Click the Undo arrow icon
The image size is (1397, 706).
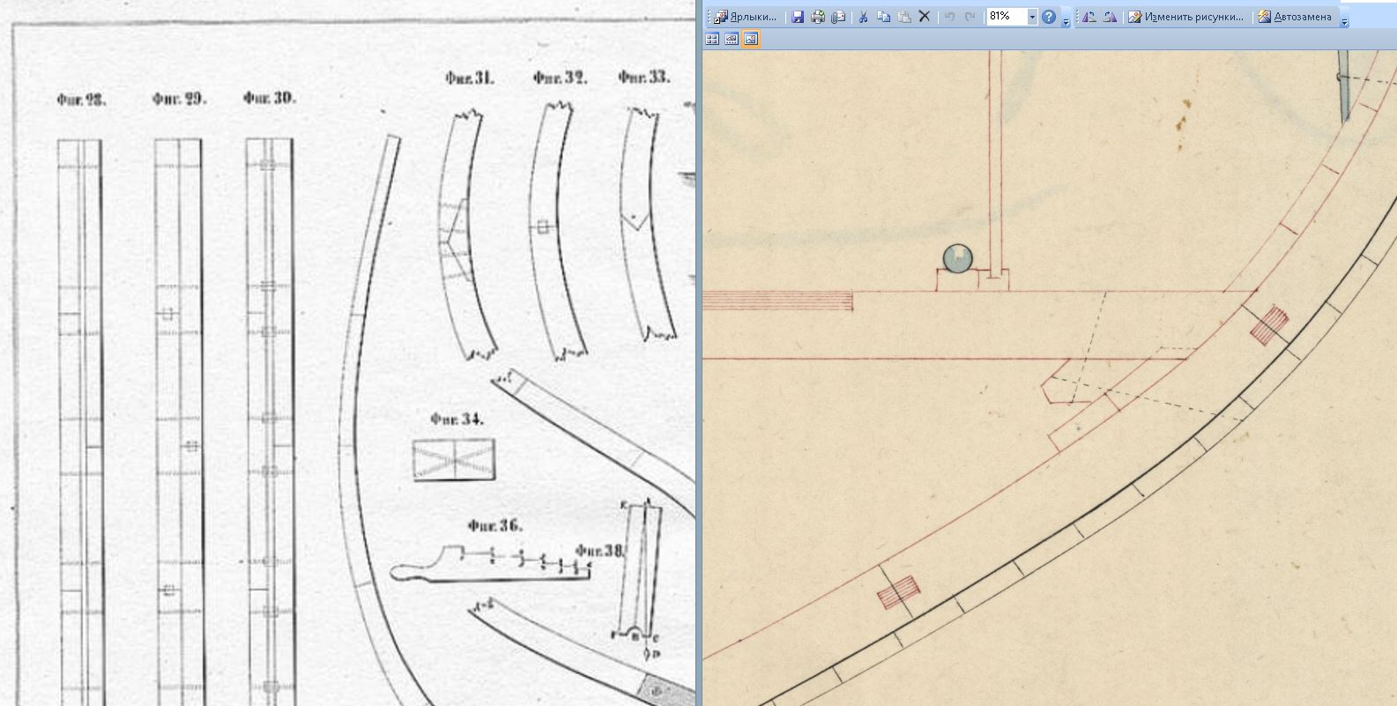(x=950, y=17)
